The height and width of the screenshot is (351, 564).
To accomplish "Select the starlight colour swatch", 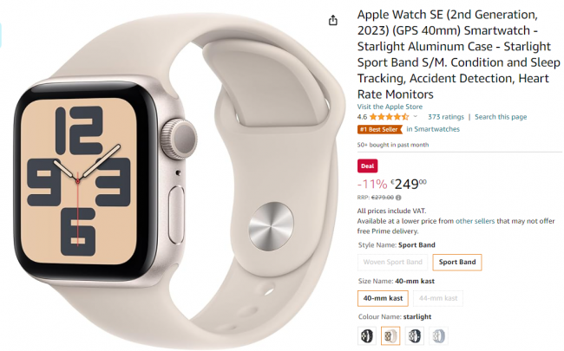I will [x=390, y=336].
